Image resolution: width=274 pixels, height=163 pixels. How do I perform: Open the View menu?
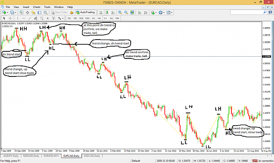pos(16,7)
